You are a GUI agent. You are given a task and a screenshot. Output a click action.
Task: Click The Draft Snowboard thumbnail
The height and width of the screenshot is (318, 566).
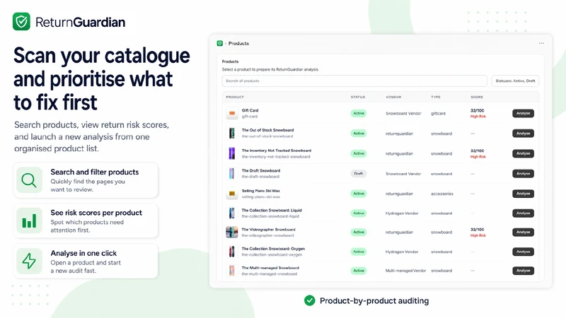tap(232, 173)
